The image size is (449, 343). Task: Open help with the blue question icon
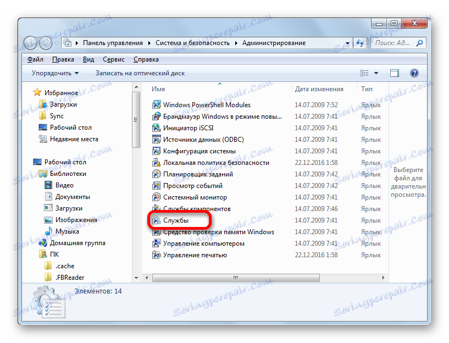414,73
